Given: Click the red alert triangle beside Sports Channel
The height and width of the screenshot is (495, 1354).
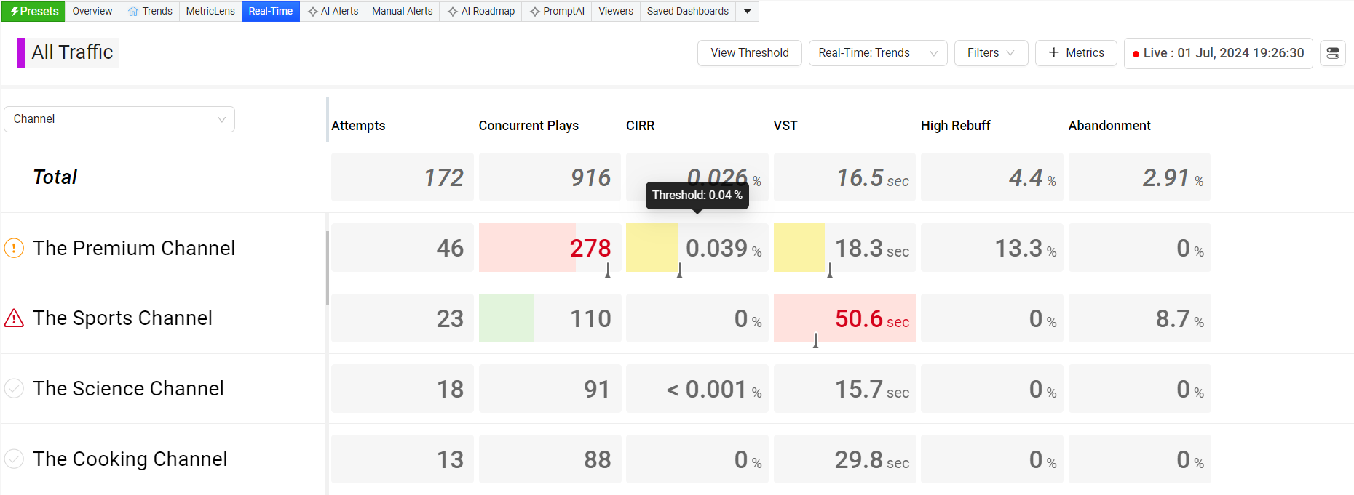Looking at the screenshot, I should click(14, 318).
